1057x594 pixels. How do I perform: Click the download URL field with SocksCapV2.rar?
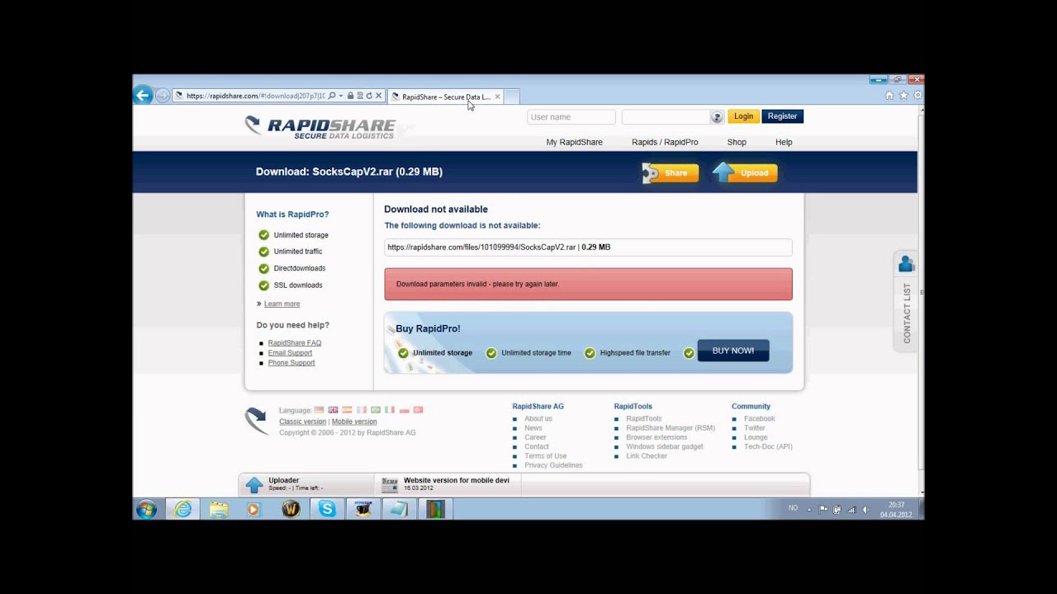pyautogui.click(x=588, y=247)
